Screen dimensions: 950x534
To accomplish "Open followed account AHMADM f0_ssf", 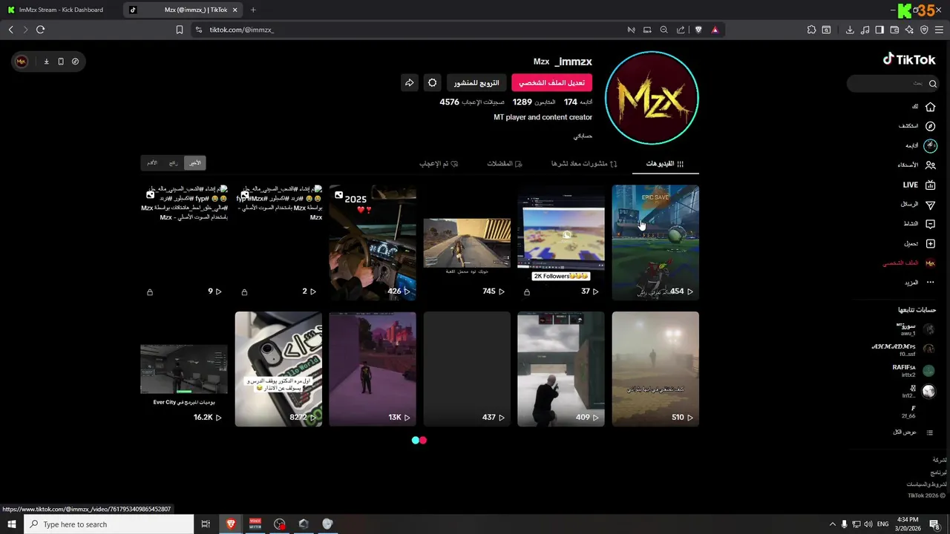I will click(904, 350).
